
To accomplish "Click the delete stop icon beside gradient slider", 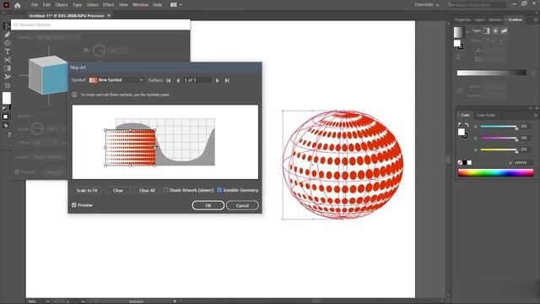I will 533,73.
